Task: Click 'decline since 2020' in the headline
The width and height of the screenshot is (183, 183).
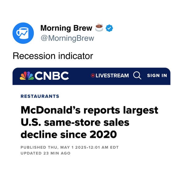Action: (x=69, y=134)
